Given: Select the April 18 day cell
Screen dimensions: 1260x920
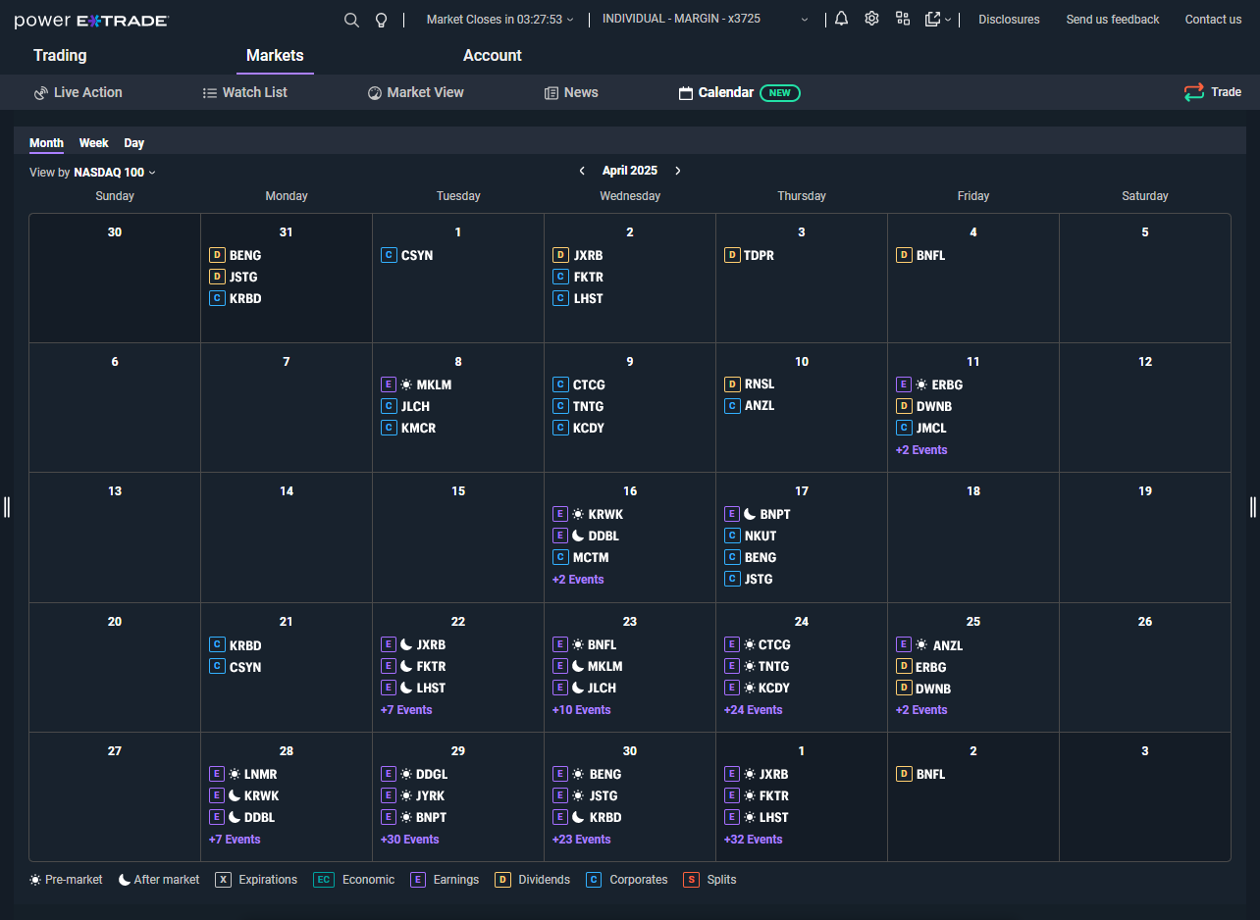Looking at the screenshot, I should click(x=973, y=537).
